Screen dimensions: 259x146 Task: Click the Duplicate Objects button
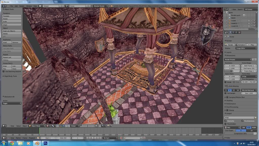(12, 31)
